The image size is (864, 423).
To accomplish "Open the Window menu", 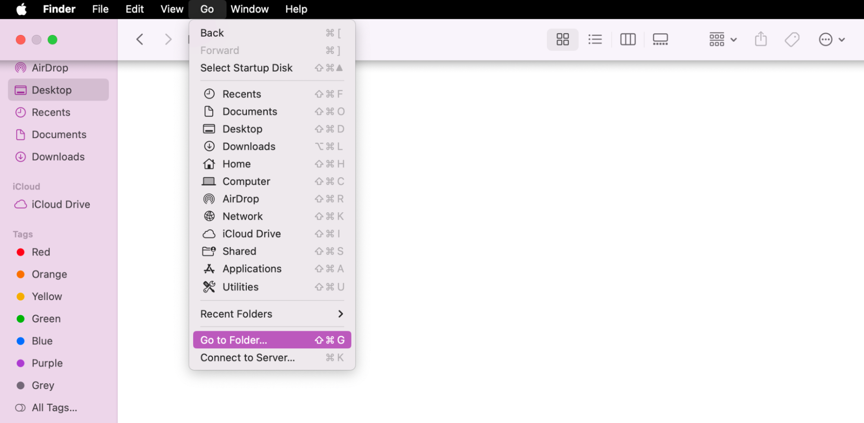I will tap(249, 9).
